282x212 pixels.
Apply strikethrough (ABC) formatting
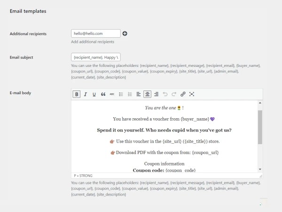pyautogui.click(x=112, y=94)
